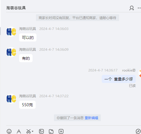Open the forward arrow icon at bottom right
The image size is (141, 134).
coord(138,131)
